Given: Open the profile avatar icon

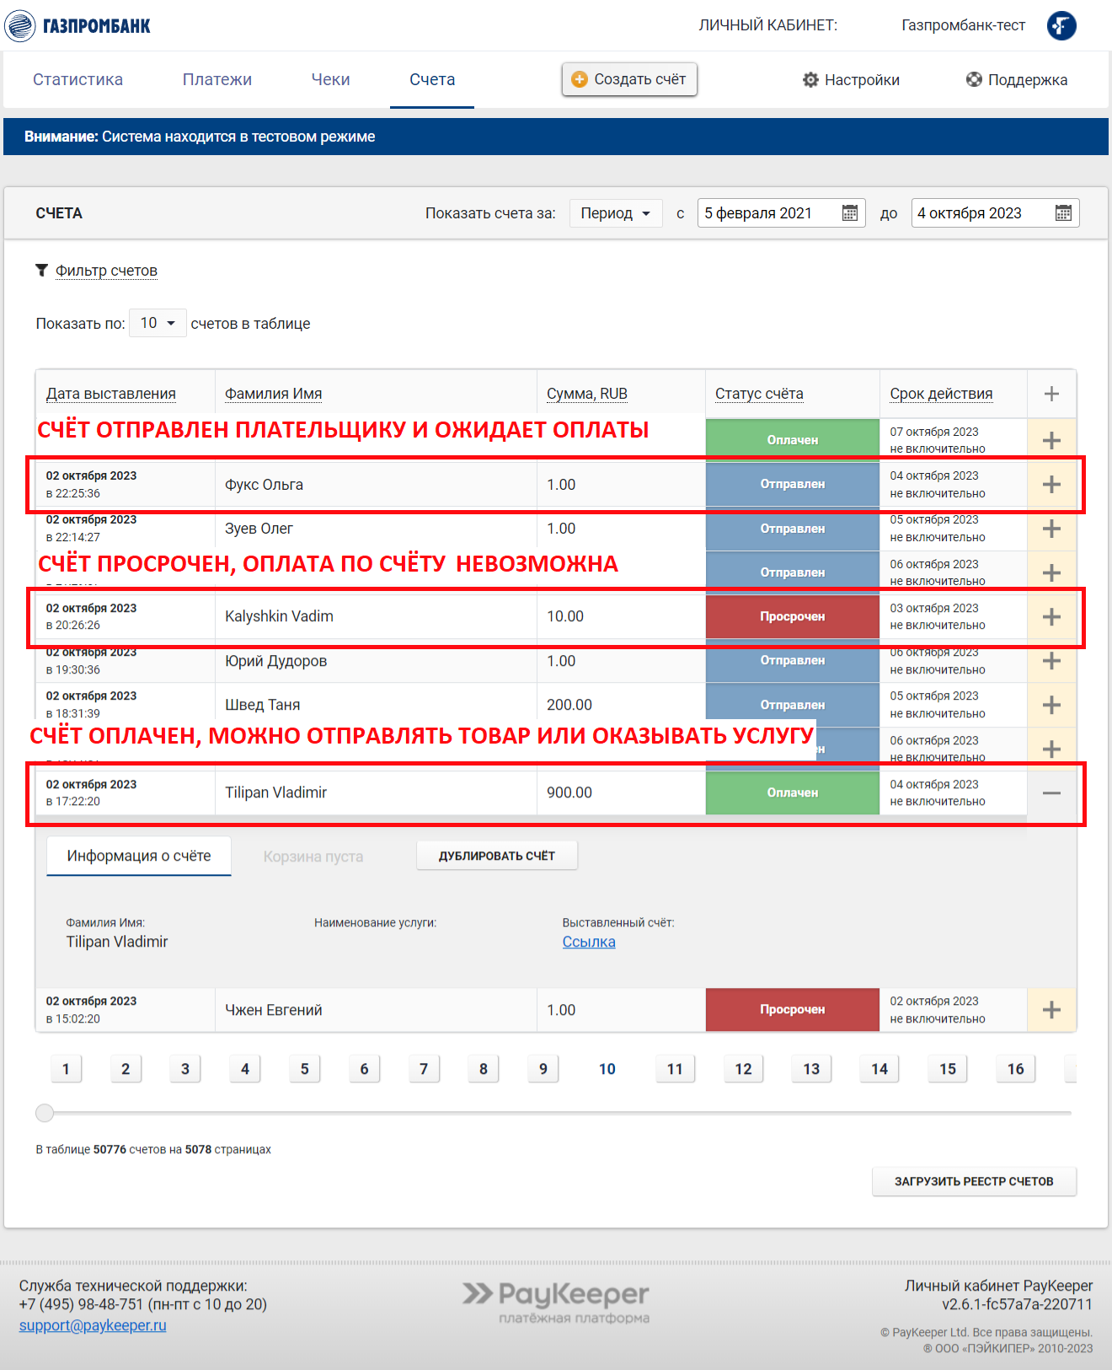Looking at the screenshot, I should tap(1061, 25).
